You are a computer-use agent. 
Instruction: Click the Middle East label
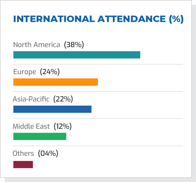pyautogui.click(x=31, y=126)
